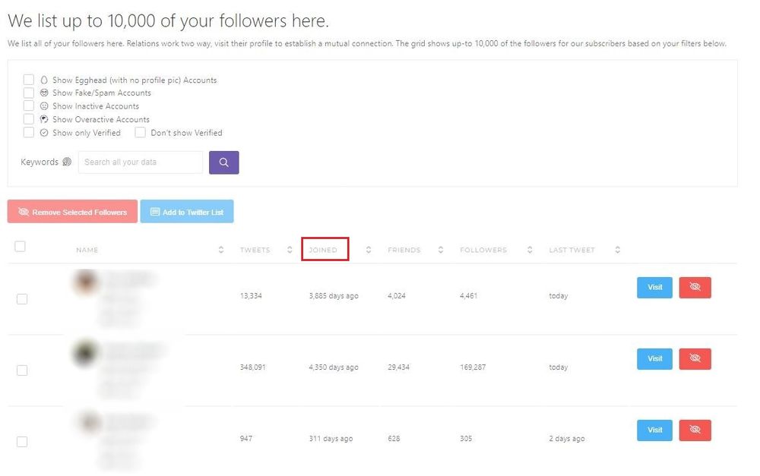This screenshot has height=476, width=760.
Task: Click the verified checkmark icon near Show only Verified
Action: 44,132
